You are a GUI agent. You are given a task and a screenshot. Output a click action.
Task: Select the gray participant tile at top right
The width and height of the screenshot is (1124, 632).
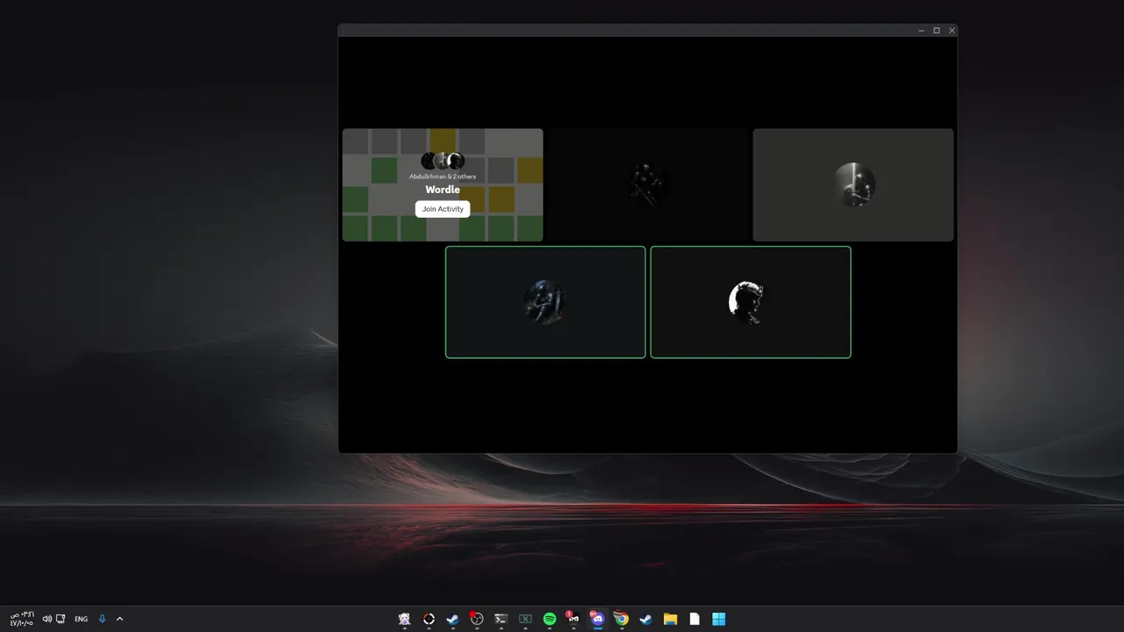pyautogui.click(x=853, y=185)
